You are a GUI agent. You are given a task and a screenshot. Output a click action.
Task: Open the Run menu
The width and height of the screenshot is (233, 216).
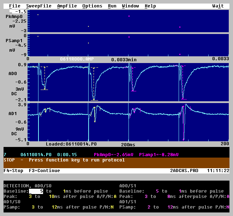point(112,6)
